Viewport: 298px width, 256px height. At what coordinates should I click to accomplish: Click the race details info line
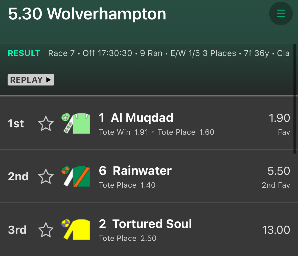click(x=169, y=53)
